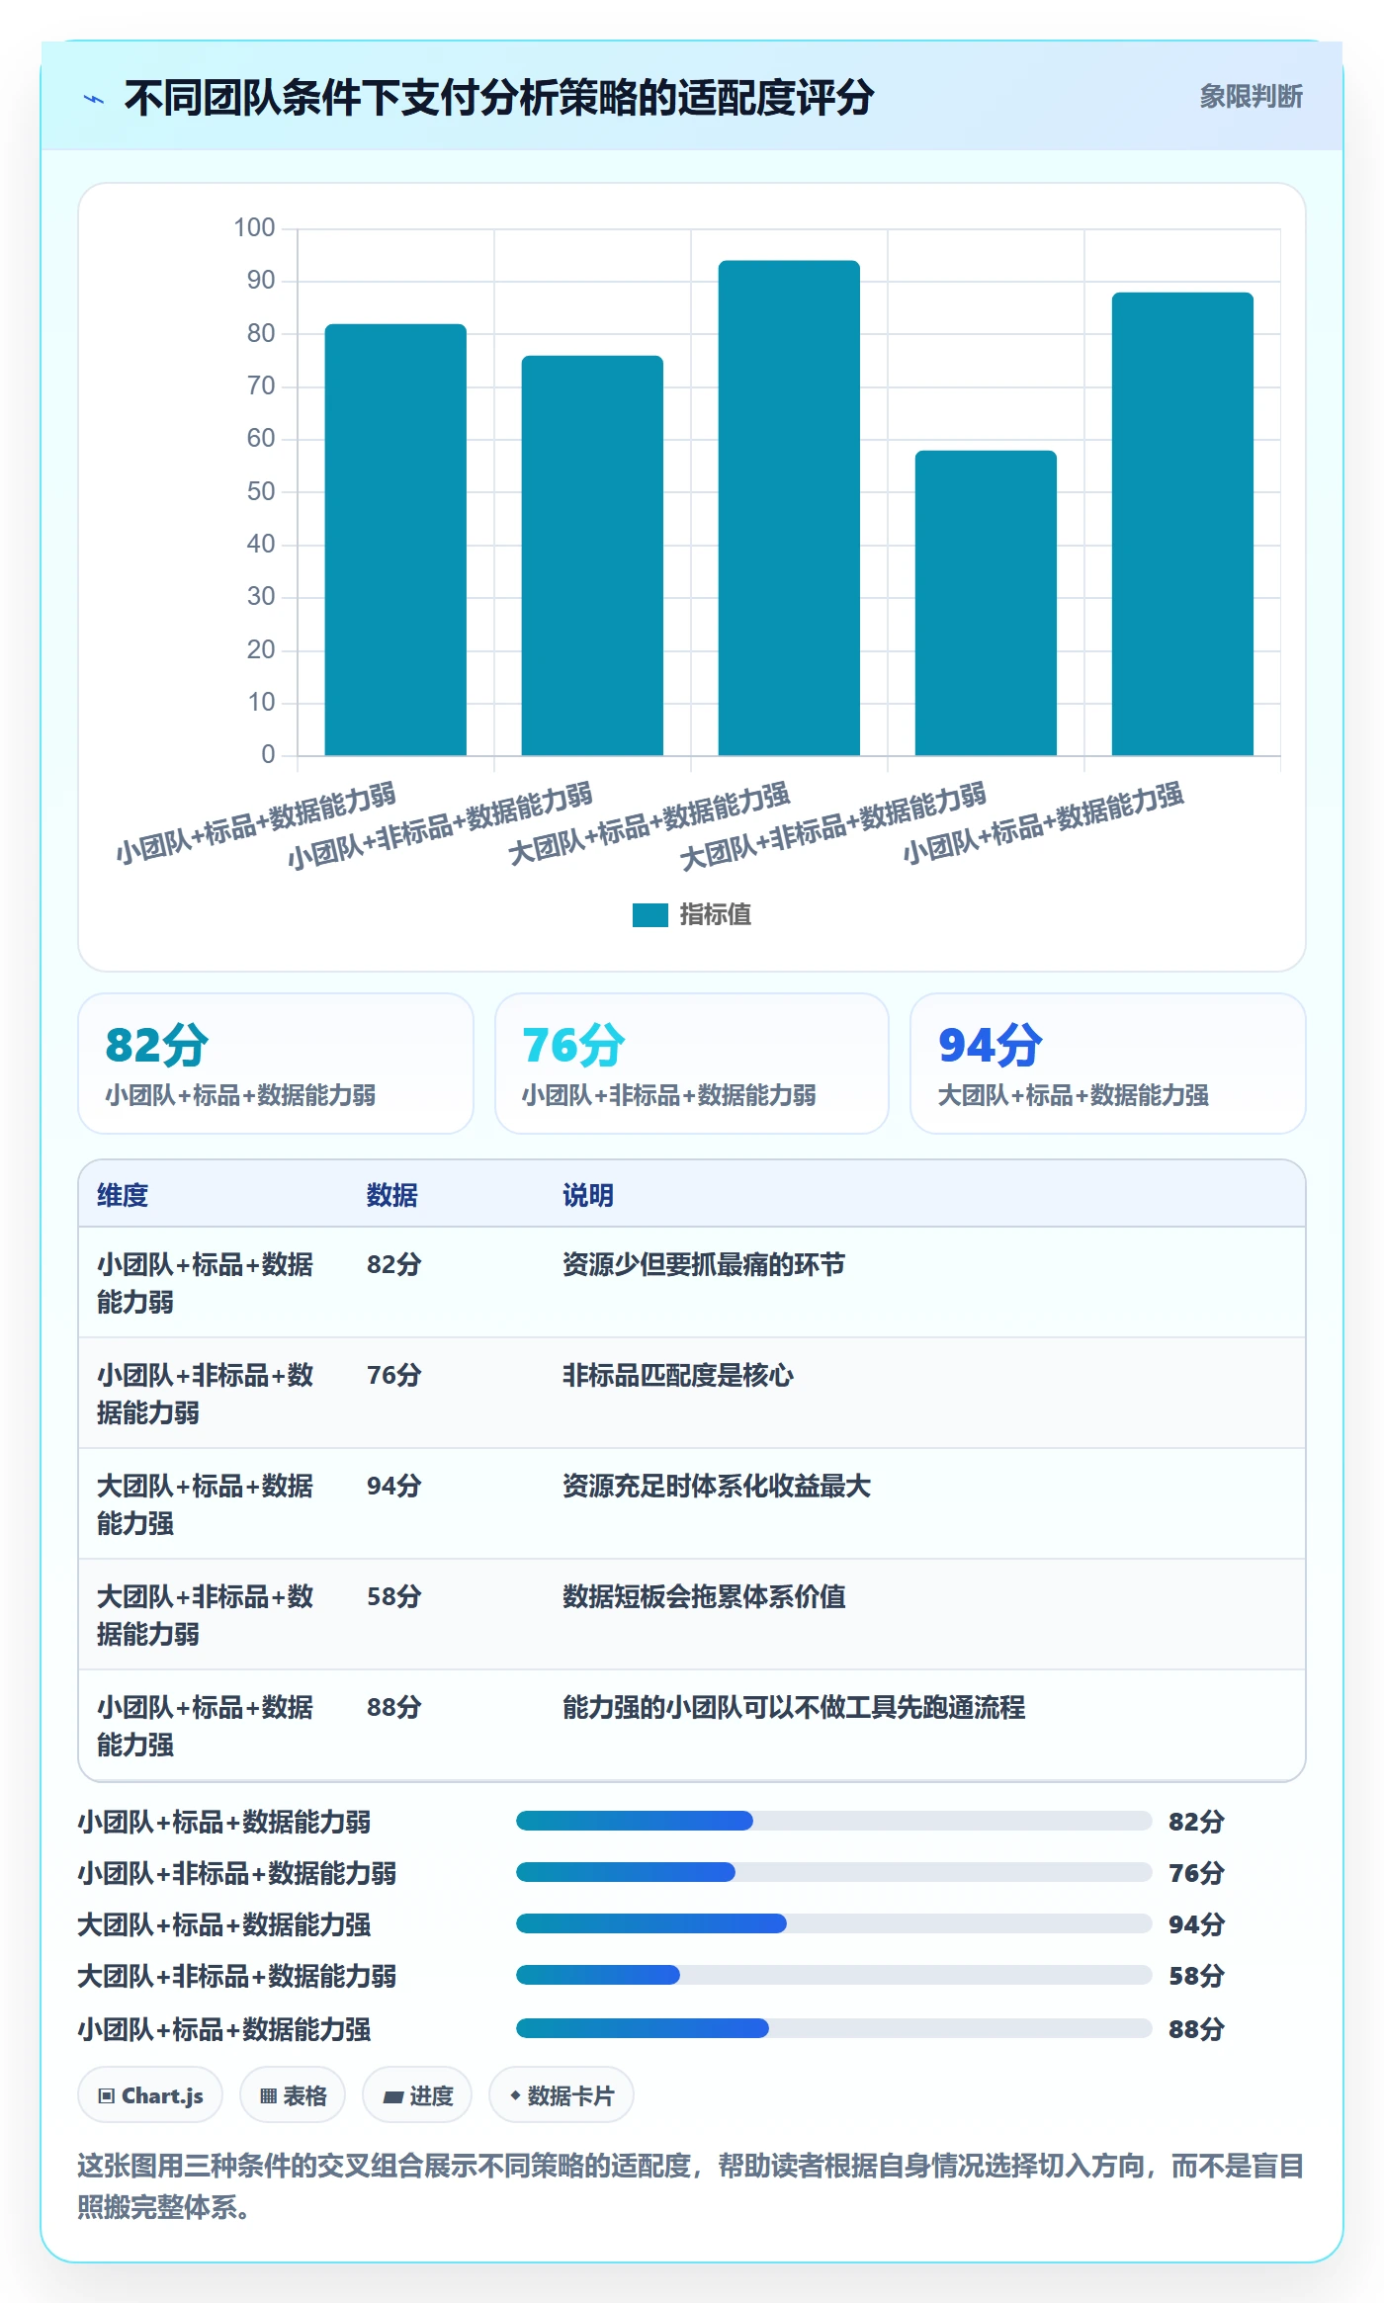This screenshot has height=2303, width=1384.
Task: Click the 数据 column header
Action: point(392,1195)
